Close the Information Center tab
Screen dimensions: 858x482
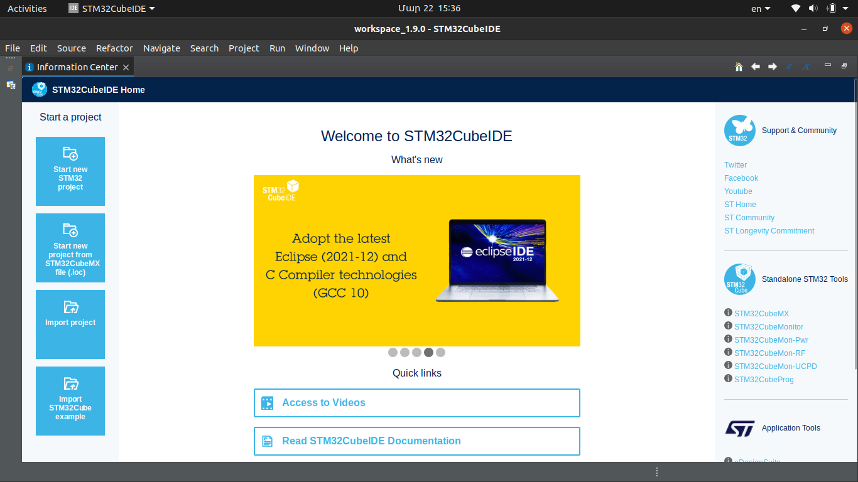(126, 67)
